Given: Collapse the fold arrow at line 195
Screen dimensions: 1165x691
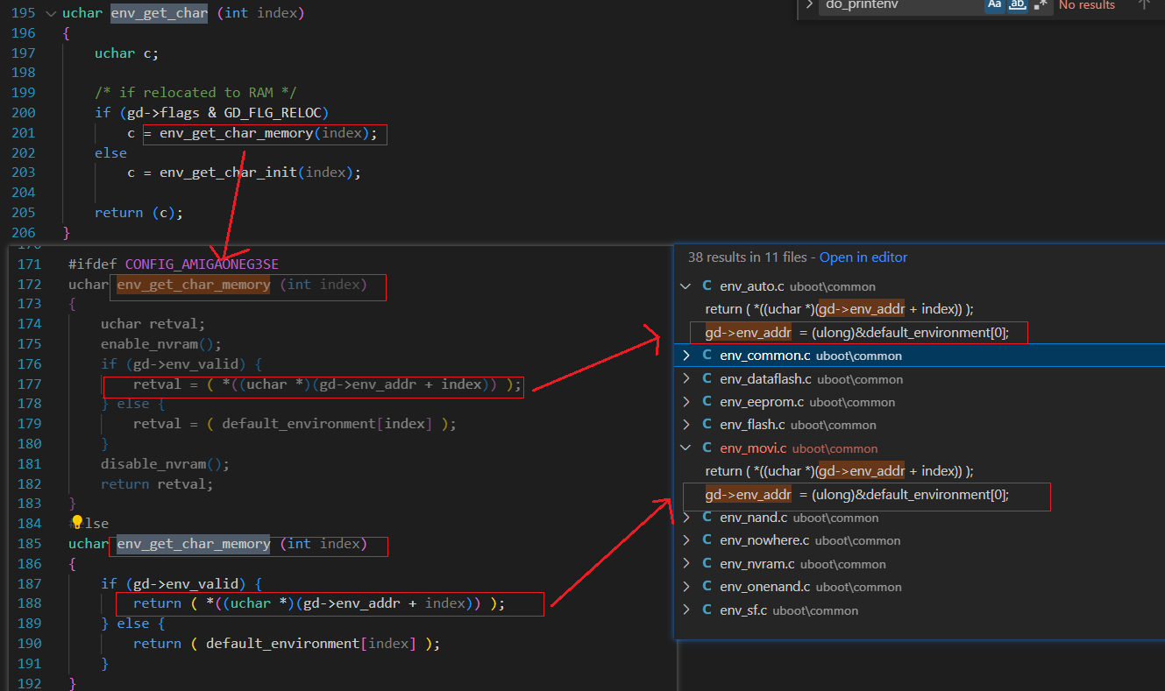Looking at the screenshot, I should point(49,13).
